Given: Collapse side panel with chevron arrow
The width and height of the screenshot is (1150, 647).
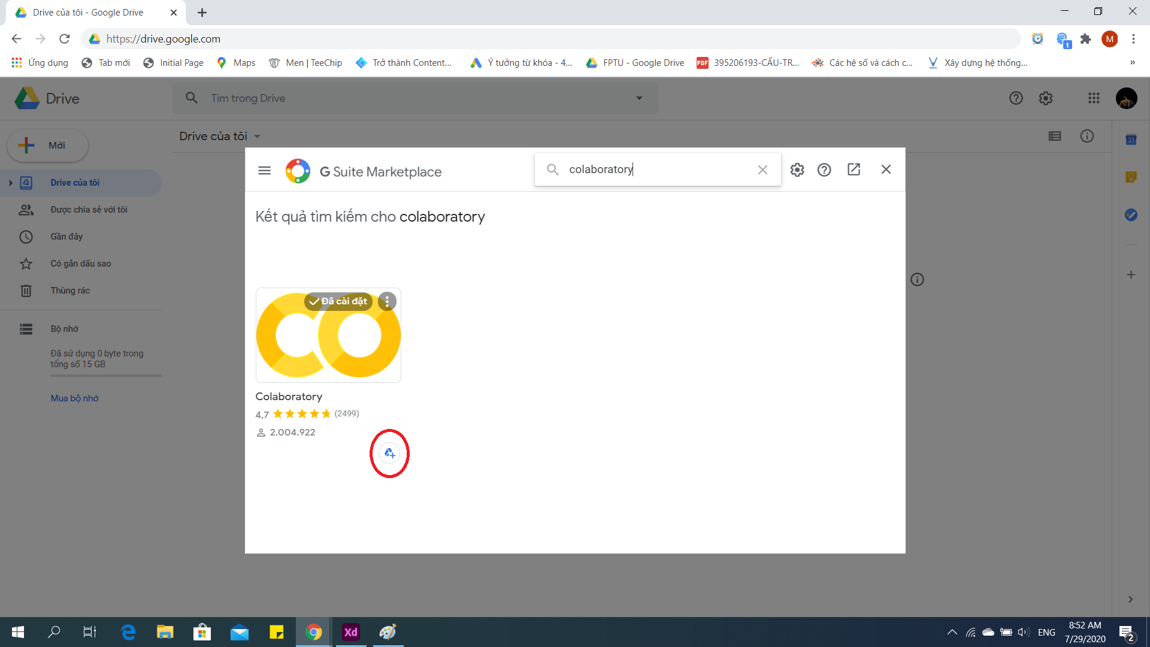Looking at the screenshot, I should [x=1130, y=600].
